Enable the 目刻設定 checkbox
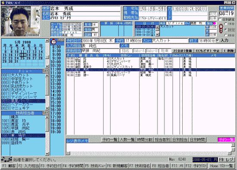 220,19
